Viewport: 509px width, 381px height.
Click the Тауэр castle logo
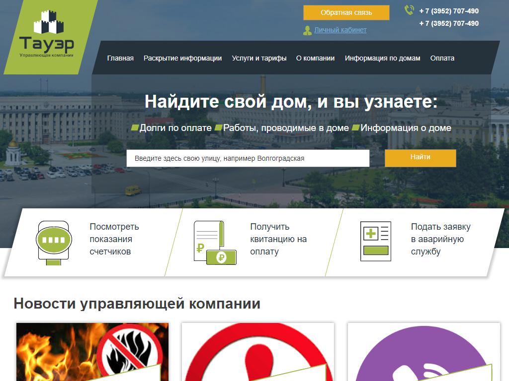pyautogui.click(x=46, y=35)
